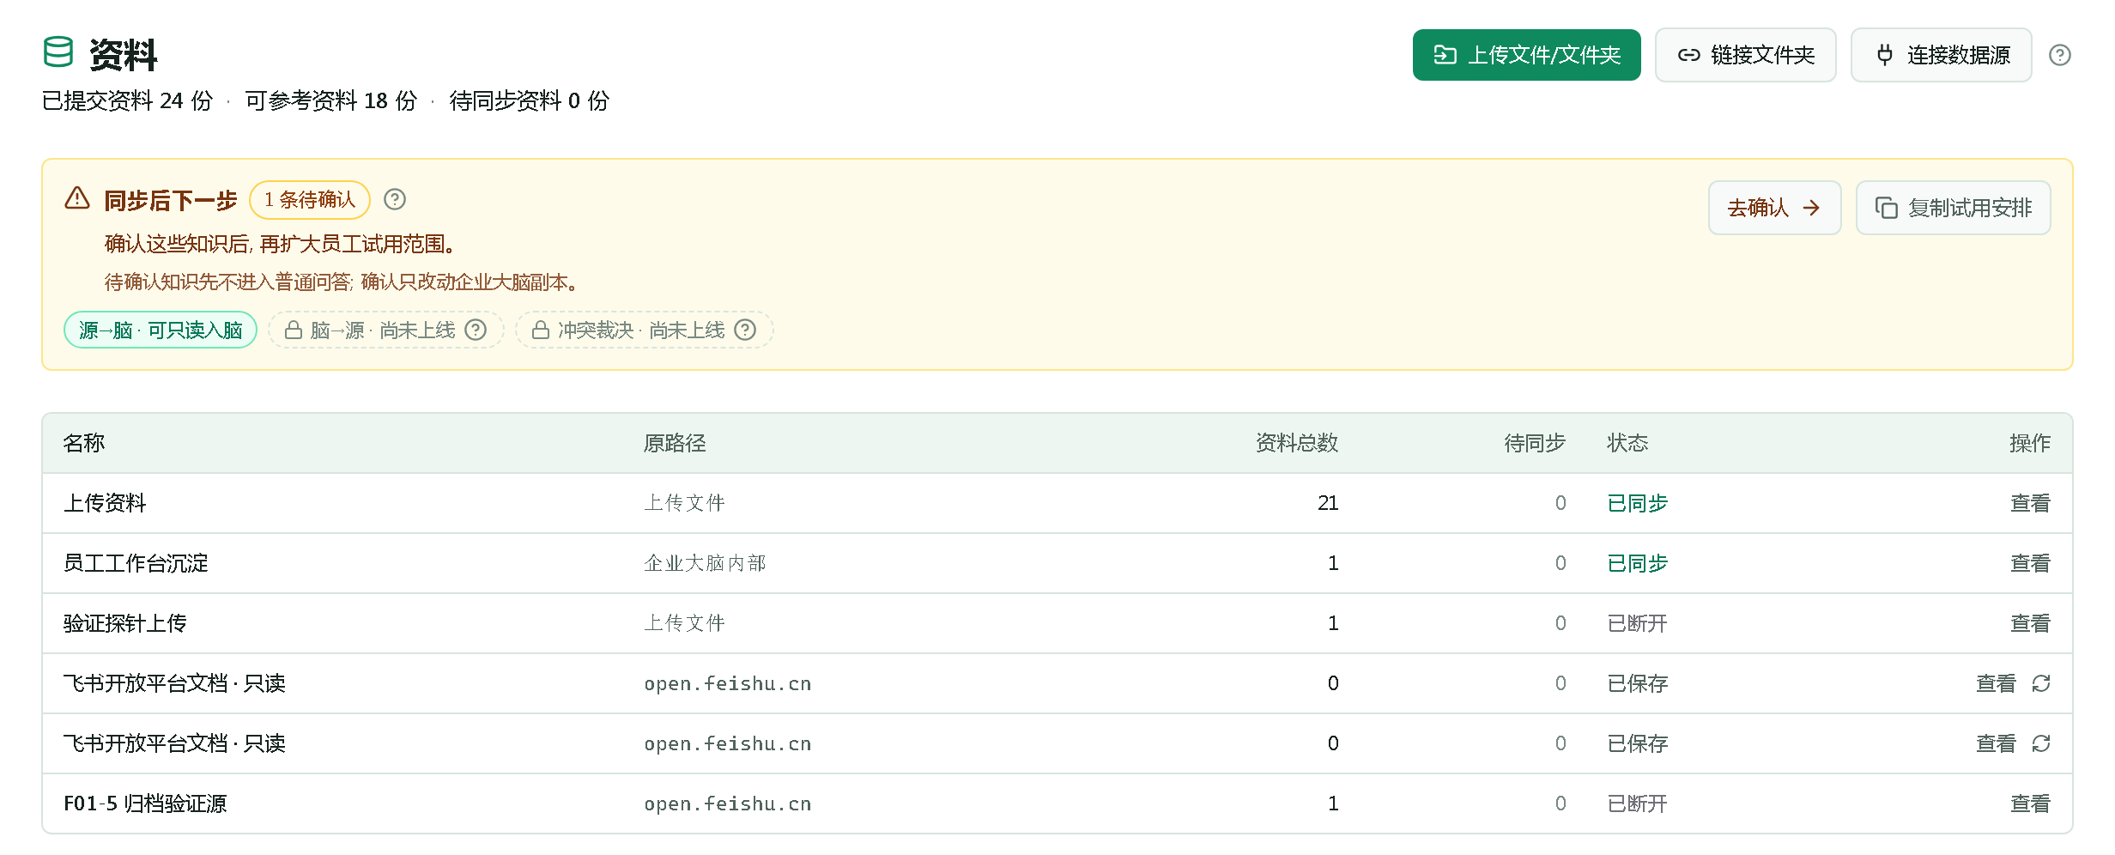Click total count 21 in 上传资料 row
This screenshot has height=855, width=2115.
coord(1328,503)
